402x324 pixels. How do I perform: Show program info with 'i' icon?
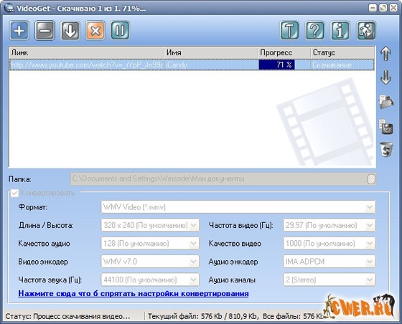click(x=340, y=31)
